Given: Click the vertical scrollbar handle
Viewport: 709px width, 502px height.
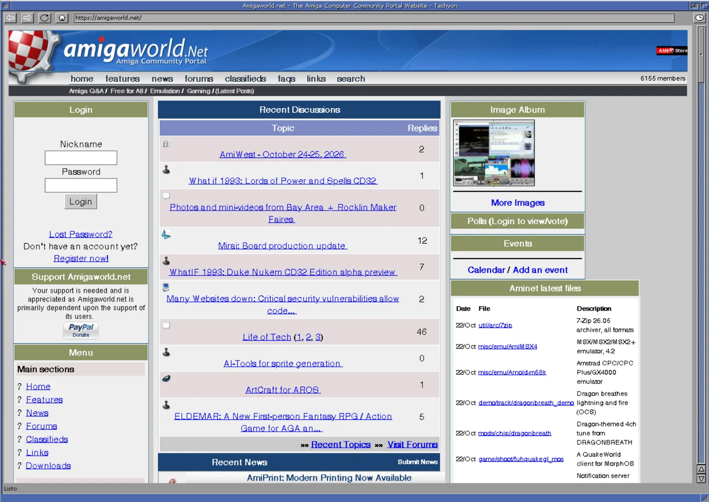Looking at the screenshot, I should coord(701,54).
